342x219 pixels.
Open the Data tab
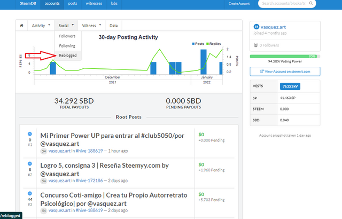pyautogui.click(x=113, y=26)
